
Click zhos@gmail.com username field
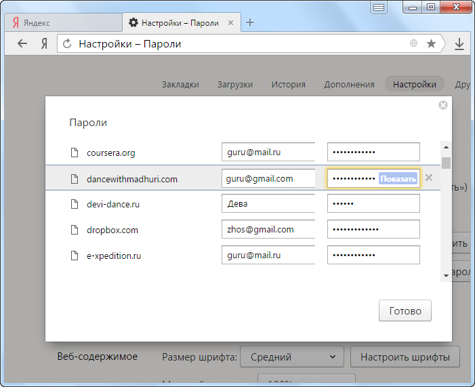(x=268, y=229)
